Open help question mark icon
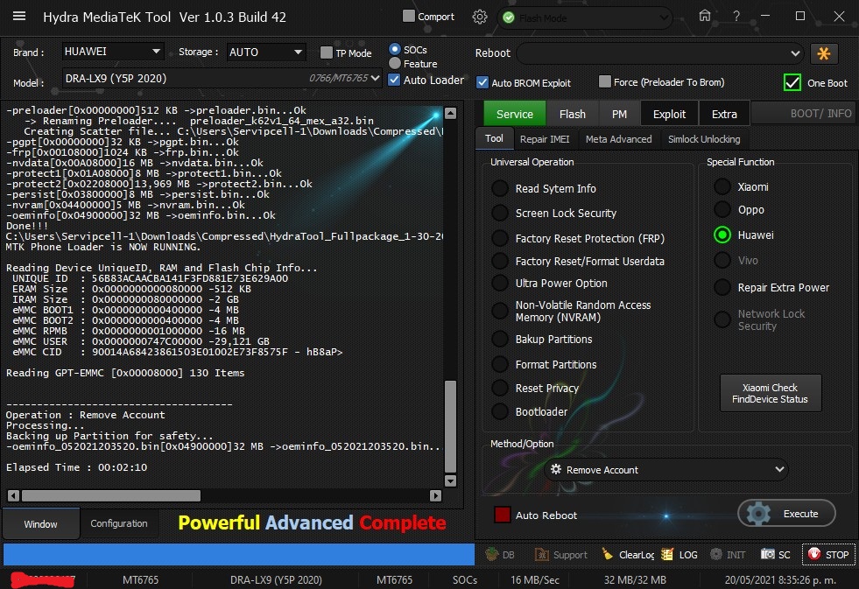This screenshot has height=589, width=859. [736, 17]
